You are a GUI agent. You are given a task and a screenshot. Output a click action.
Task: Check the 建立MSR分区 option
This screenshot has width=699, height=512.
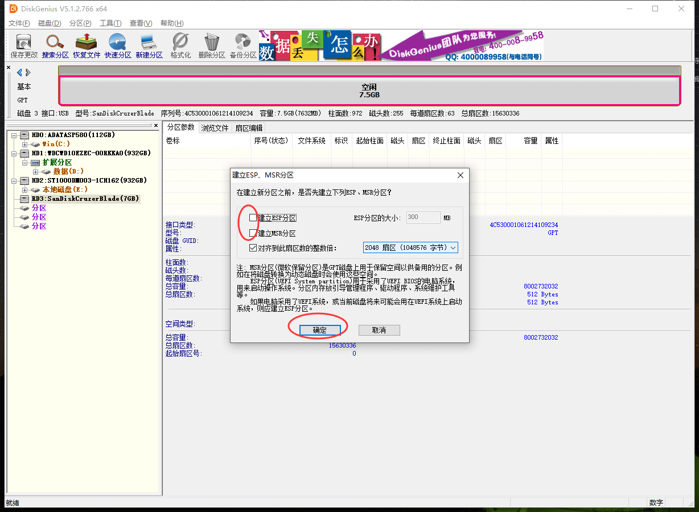pos(253,233)
